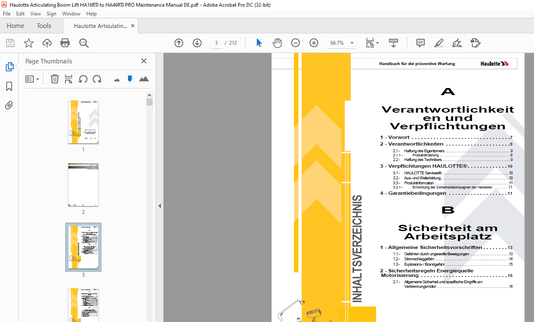This screenshot has height=322, width=534.
Task: Switch to the Home tab
Action: click(15, 26)
